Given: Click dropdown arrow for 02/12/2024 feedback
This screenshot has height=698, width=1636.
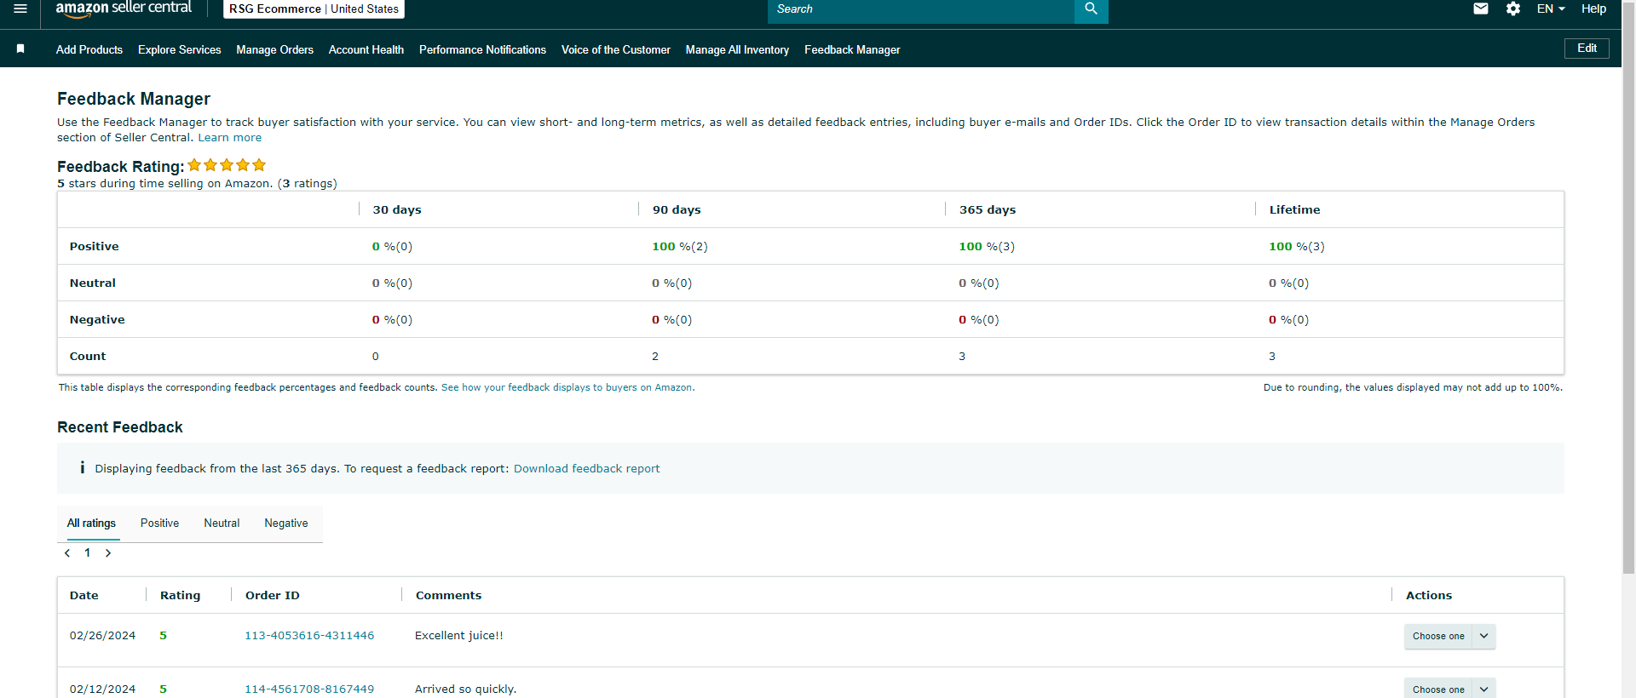Looking at the screenshot, I should click(1483, 689).
